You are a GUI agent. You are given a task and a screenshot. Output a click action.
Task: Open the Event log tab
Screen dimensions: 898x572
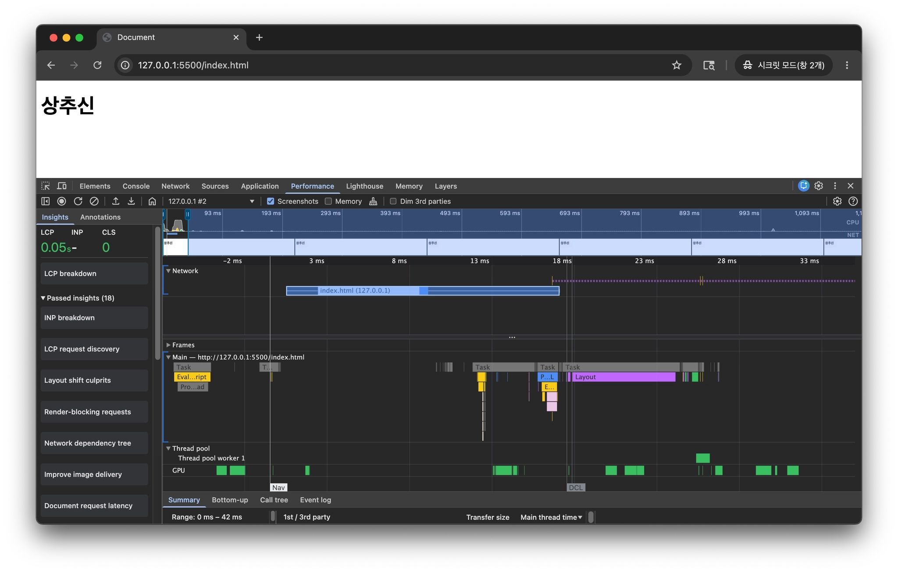(315, 500)
